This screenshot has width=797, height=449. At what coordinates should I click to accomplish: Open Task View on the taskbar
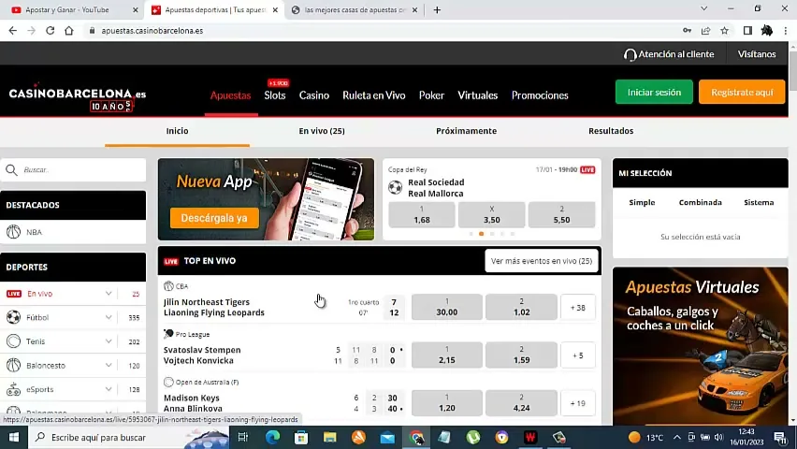pyautogui.click(x=243, y=437)
